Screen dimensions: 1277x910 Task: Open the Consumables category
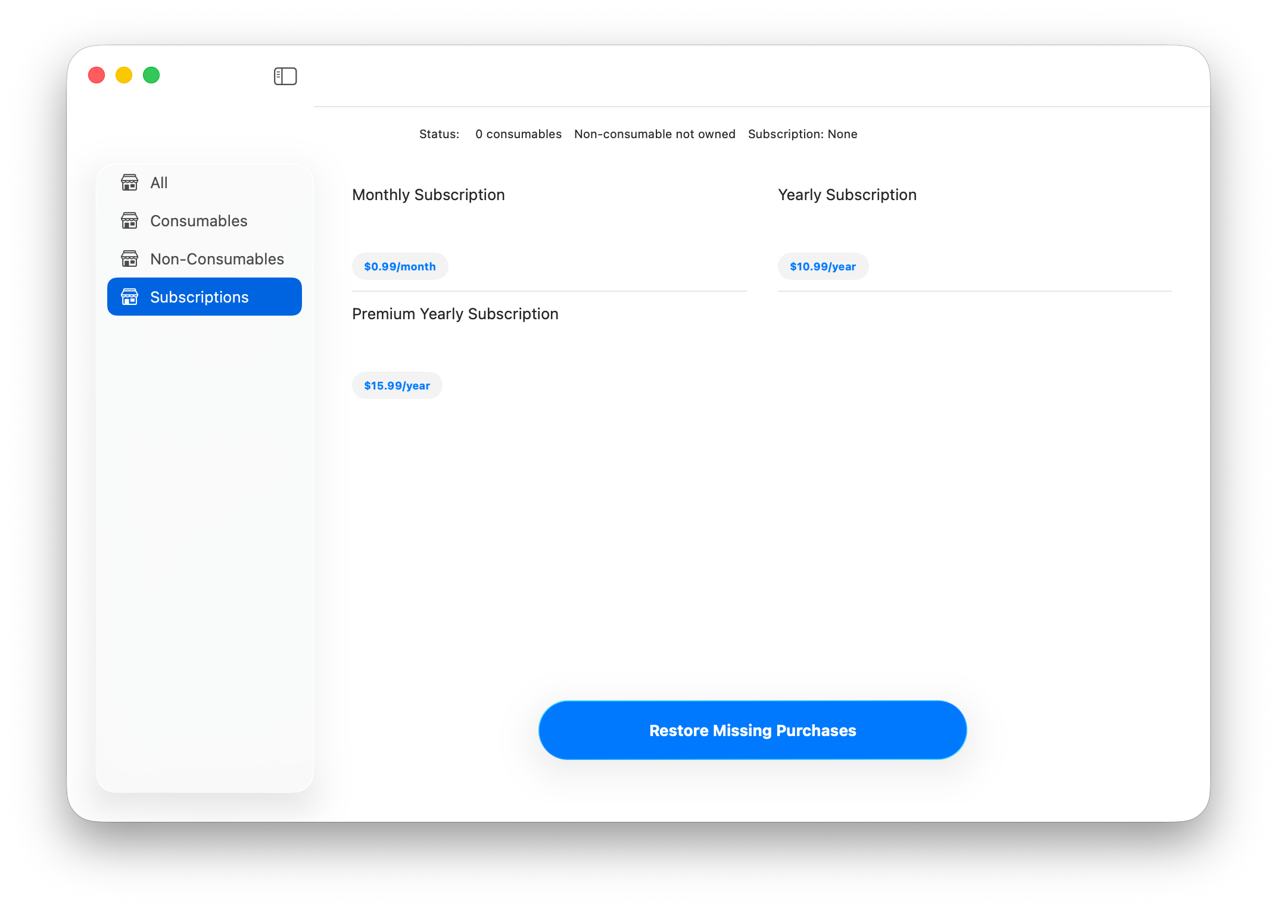click(198, 220)
